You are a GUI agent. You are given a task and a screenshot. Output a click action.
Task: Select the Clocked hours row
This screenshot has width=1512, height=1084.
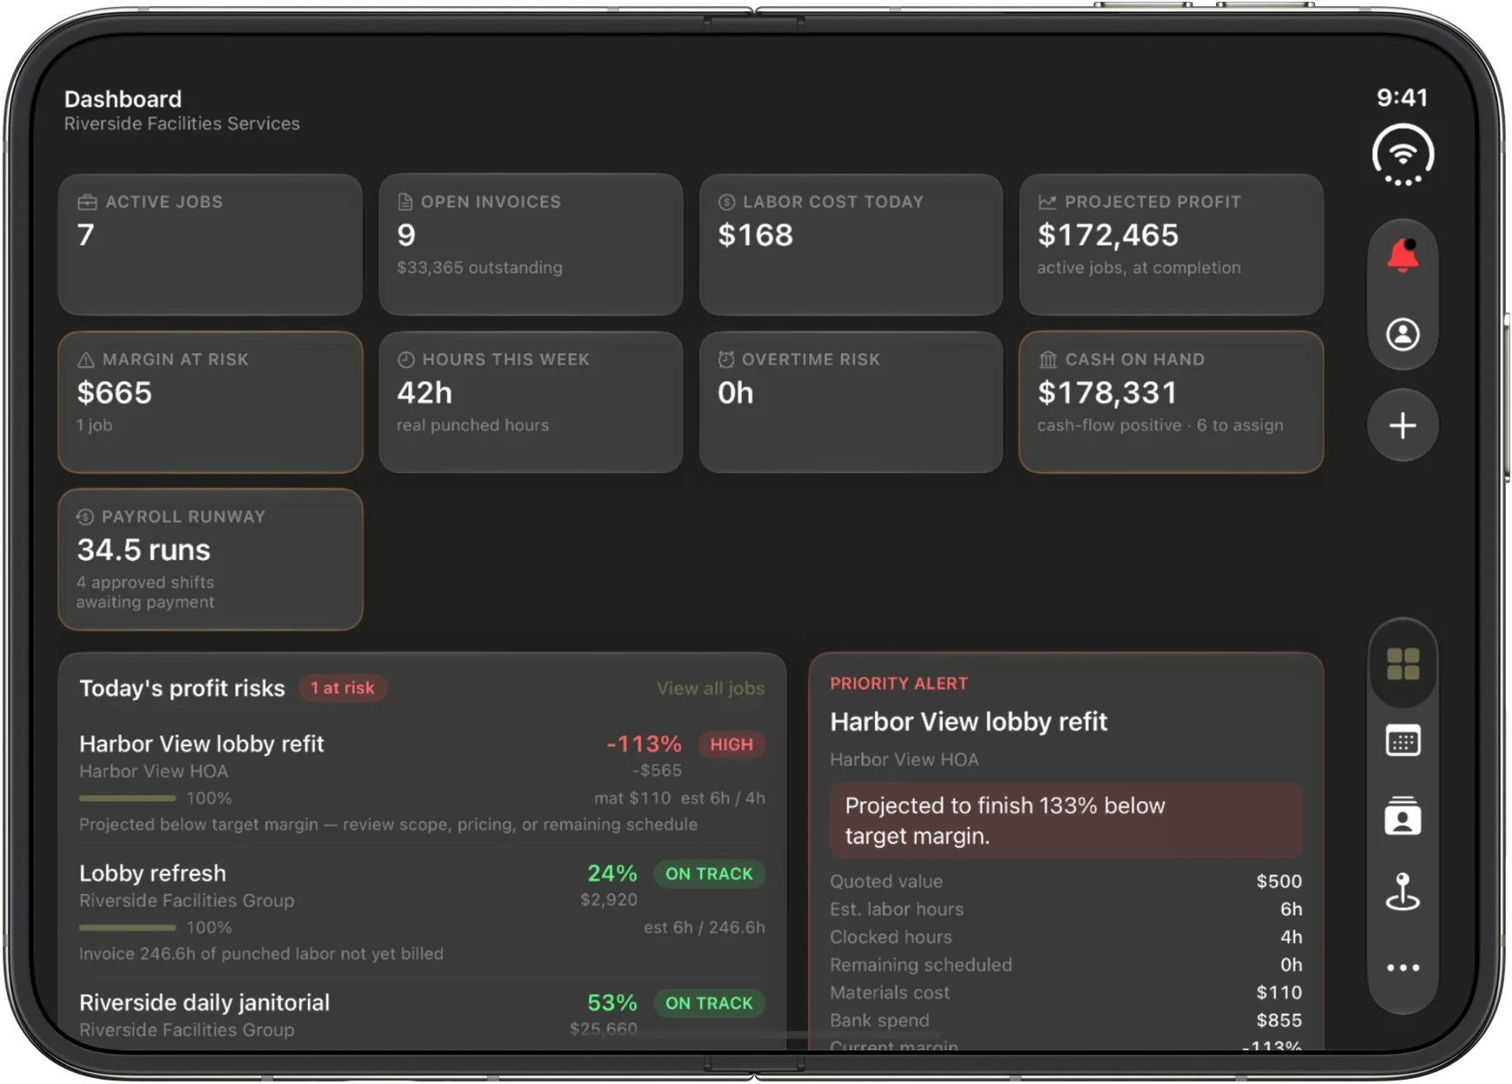click(1066, 937)
